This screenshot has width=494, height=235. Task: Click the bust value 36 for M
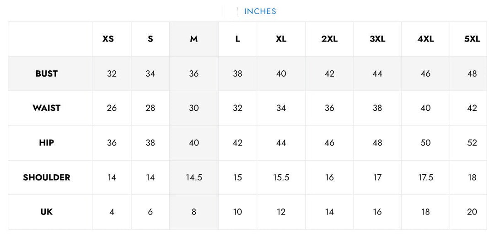(x=194, y=74)
